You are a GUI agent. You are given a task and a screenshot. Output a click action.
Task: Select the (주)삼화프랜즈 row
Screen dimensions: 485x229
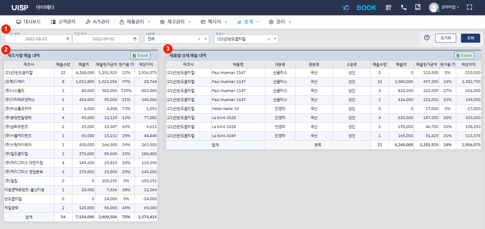pos(81,127)
